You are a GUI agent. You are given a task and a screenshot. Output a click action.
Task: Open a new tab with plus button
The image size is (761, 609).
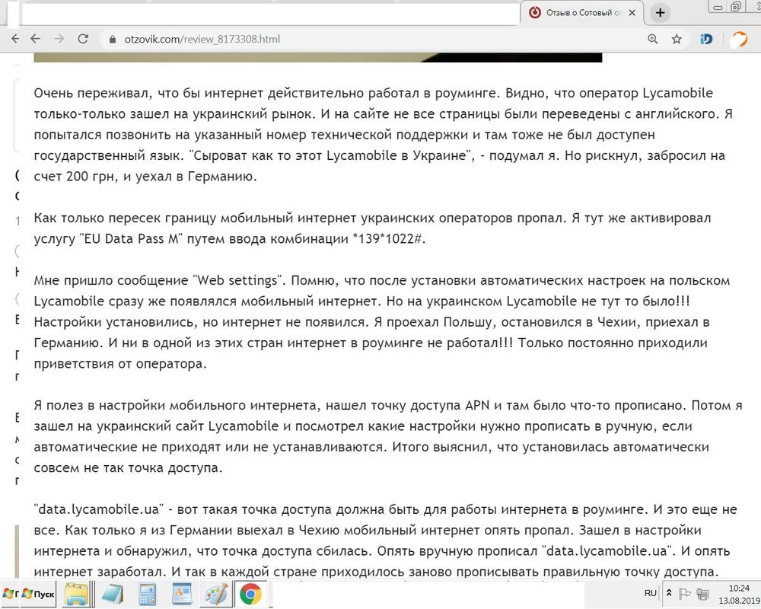point(660,13)
